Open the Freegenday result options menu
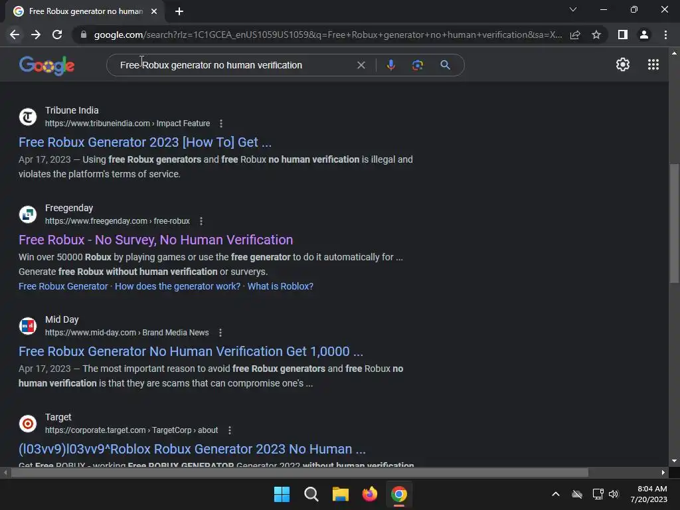The image size is (680, 510). point(201,221)
